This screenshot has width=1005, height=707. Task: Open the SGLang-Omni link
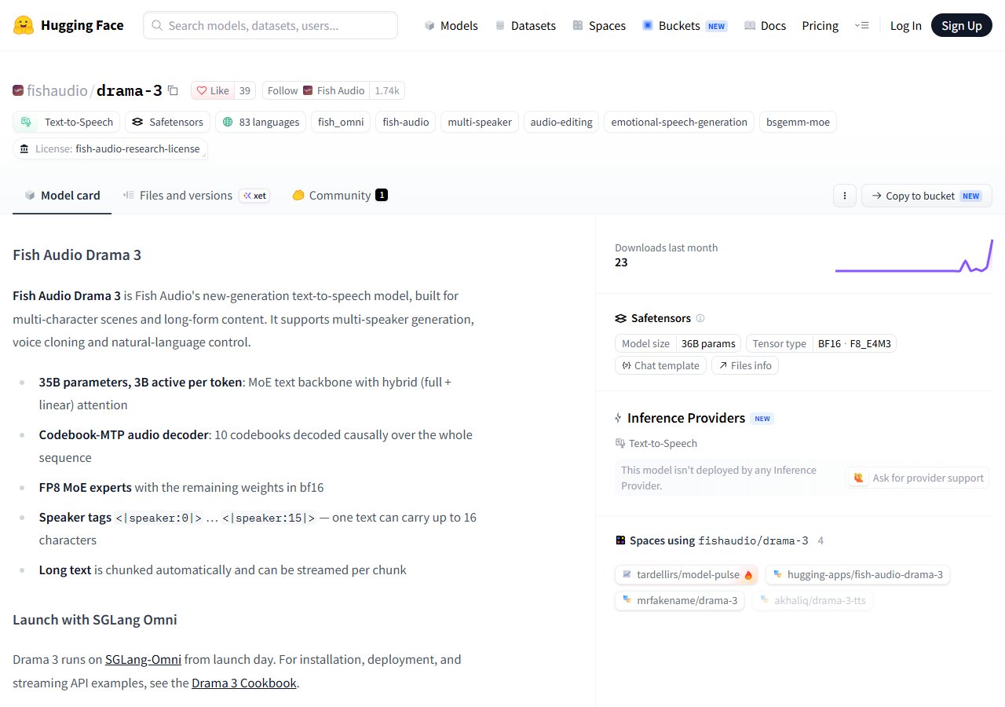143,659
